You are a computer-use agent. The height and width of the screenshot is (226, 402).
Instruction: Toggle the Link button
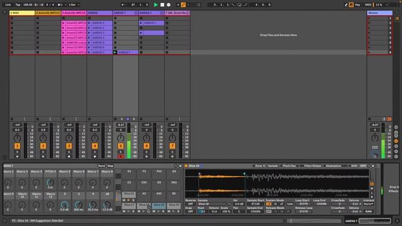click(8, 4)
